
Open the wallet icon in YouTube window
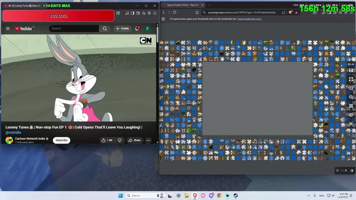(138, 13)
